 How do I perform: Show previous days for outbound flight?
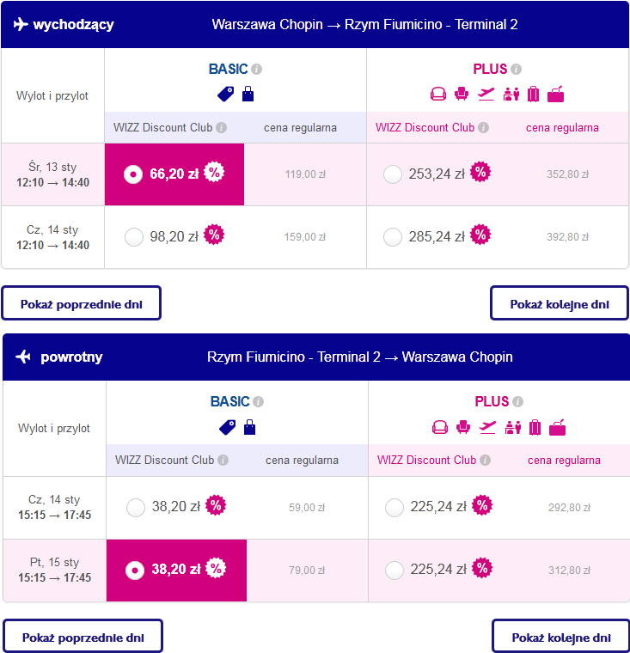point(82,303)
